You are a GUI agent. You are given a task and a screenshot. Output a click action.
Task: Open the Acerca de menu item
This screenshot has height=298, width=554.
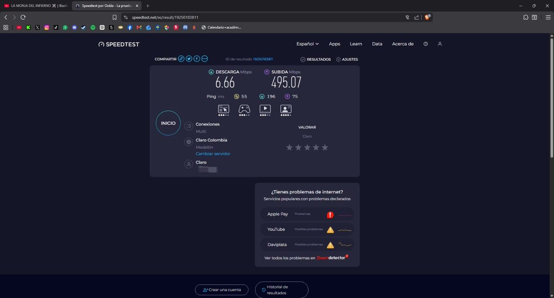(x=403, y=44)
